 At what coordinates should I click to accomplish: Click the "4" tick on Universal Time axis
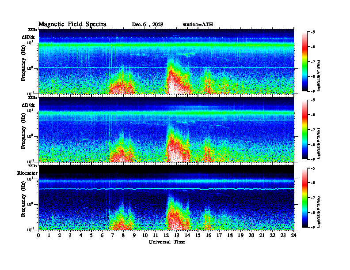(81, 235)
